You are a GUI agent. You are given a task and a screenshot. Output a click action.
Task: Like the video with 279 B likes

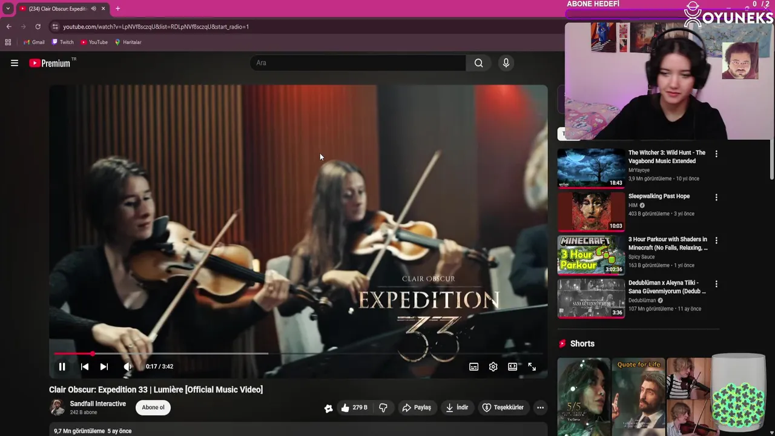(x=354, y=408)
